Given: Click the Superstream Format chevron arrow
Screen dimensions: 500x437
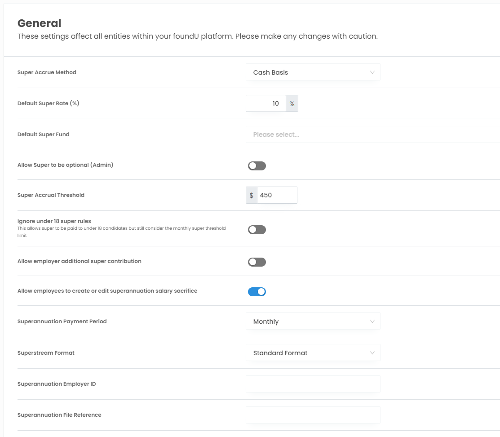Looking at the screenshot, I should 372,353.
